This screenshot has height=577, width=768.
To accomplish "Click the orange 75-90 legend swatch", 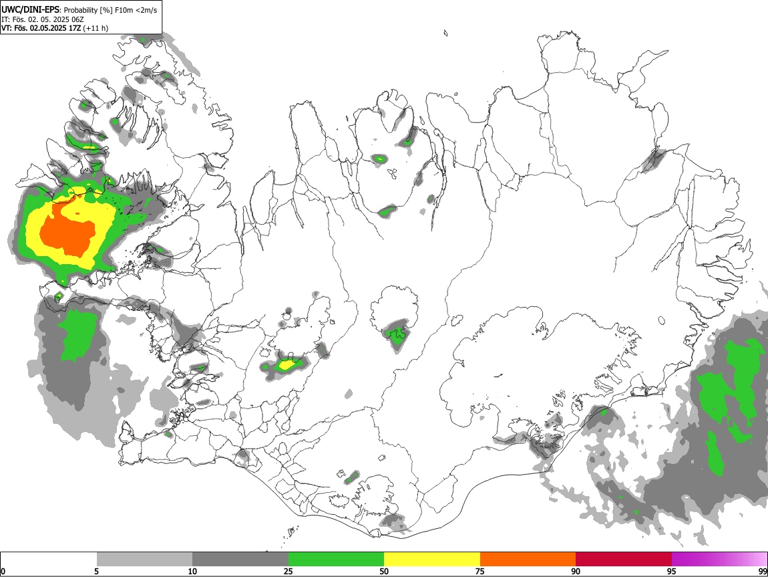I will click(x=528, y=560).
